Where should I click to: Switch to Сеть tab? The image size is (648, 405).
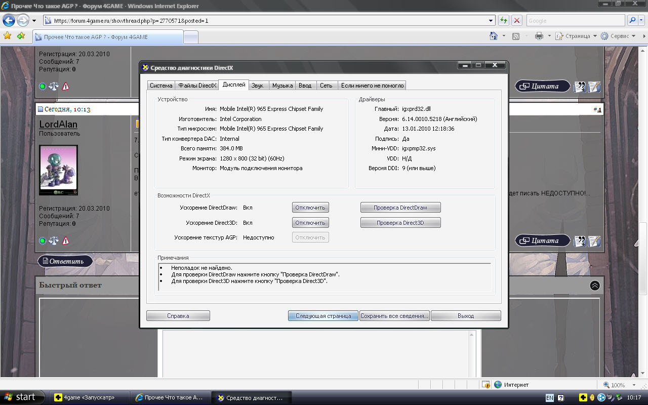(x=327, y=86)
